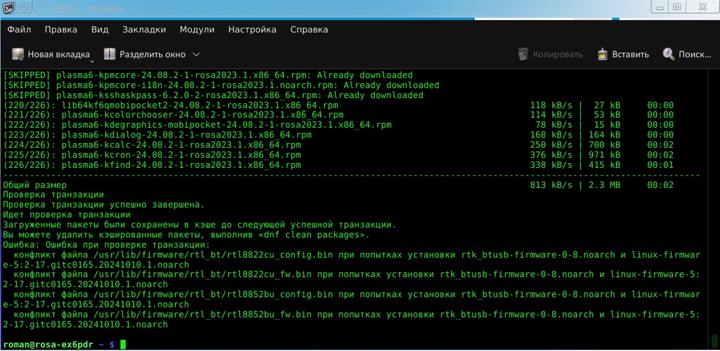The width and height of the screenshot is (720, 351).
Task: Click the Ошибка при проверке транзакции line
Action: [x=106, y=245]
